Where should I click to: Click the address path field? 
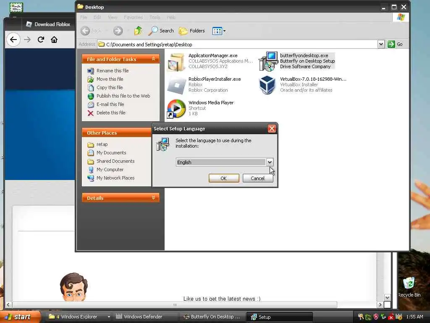pyautogui.click(x=237, y=44)
